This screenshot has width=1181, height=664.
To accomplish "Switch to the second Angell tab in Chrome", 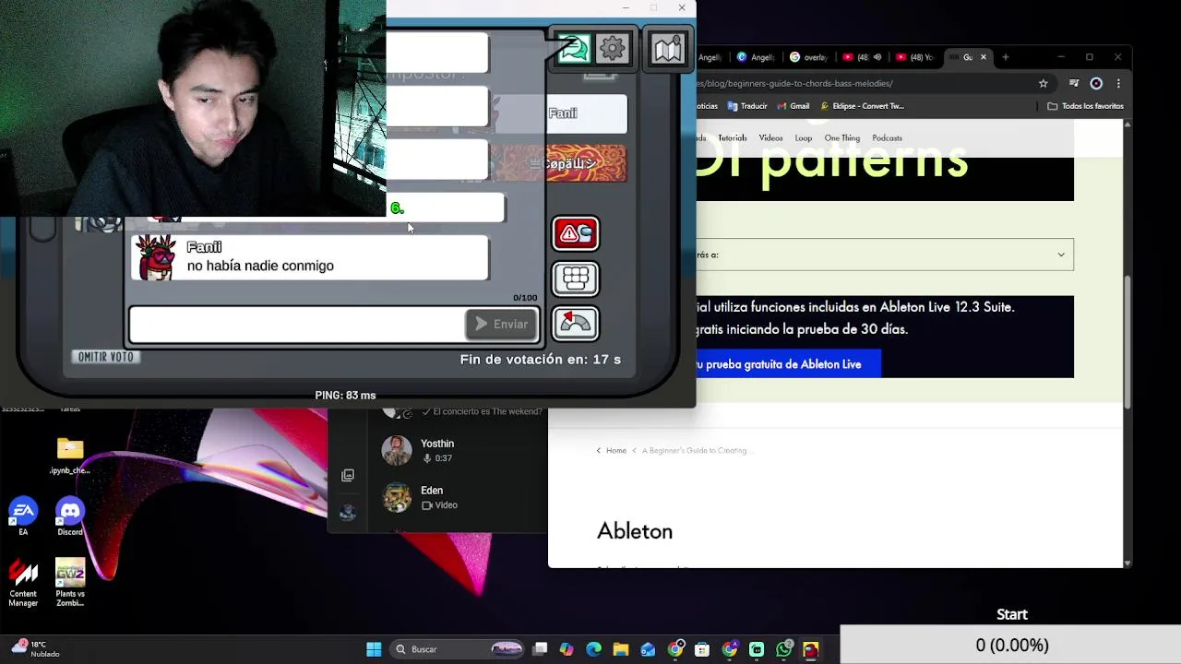I will 756,57.
